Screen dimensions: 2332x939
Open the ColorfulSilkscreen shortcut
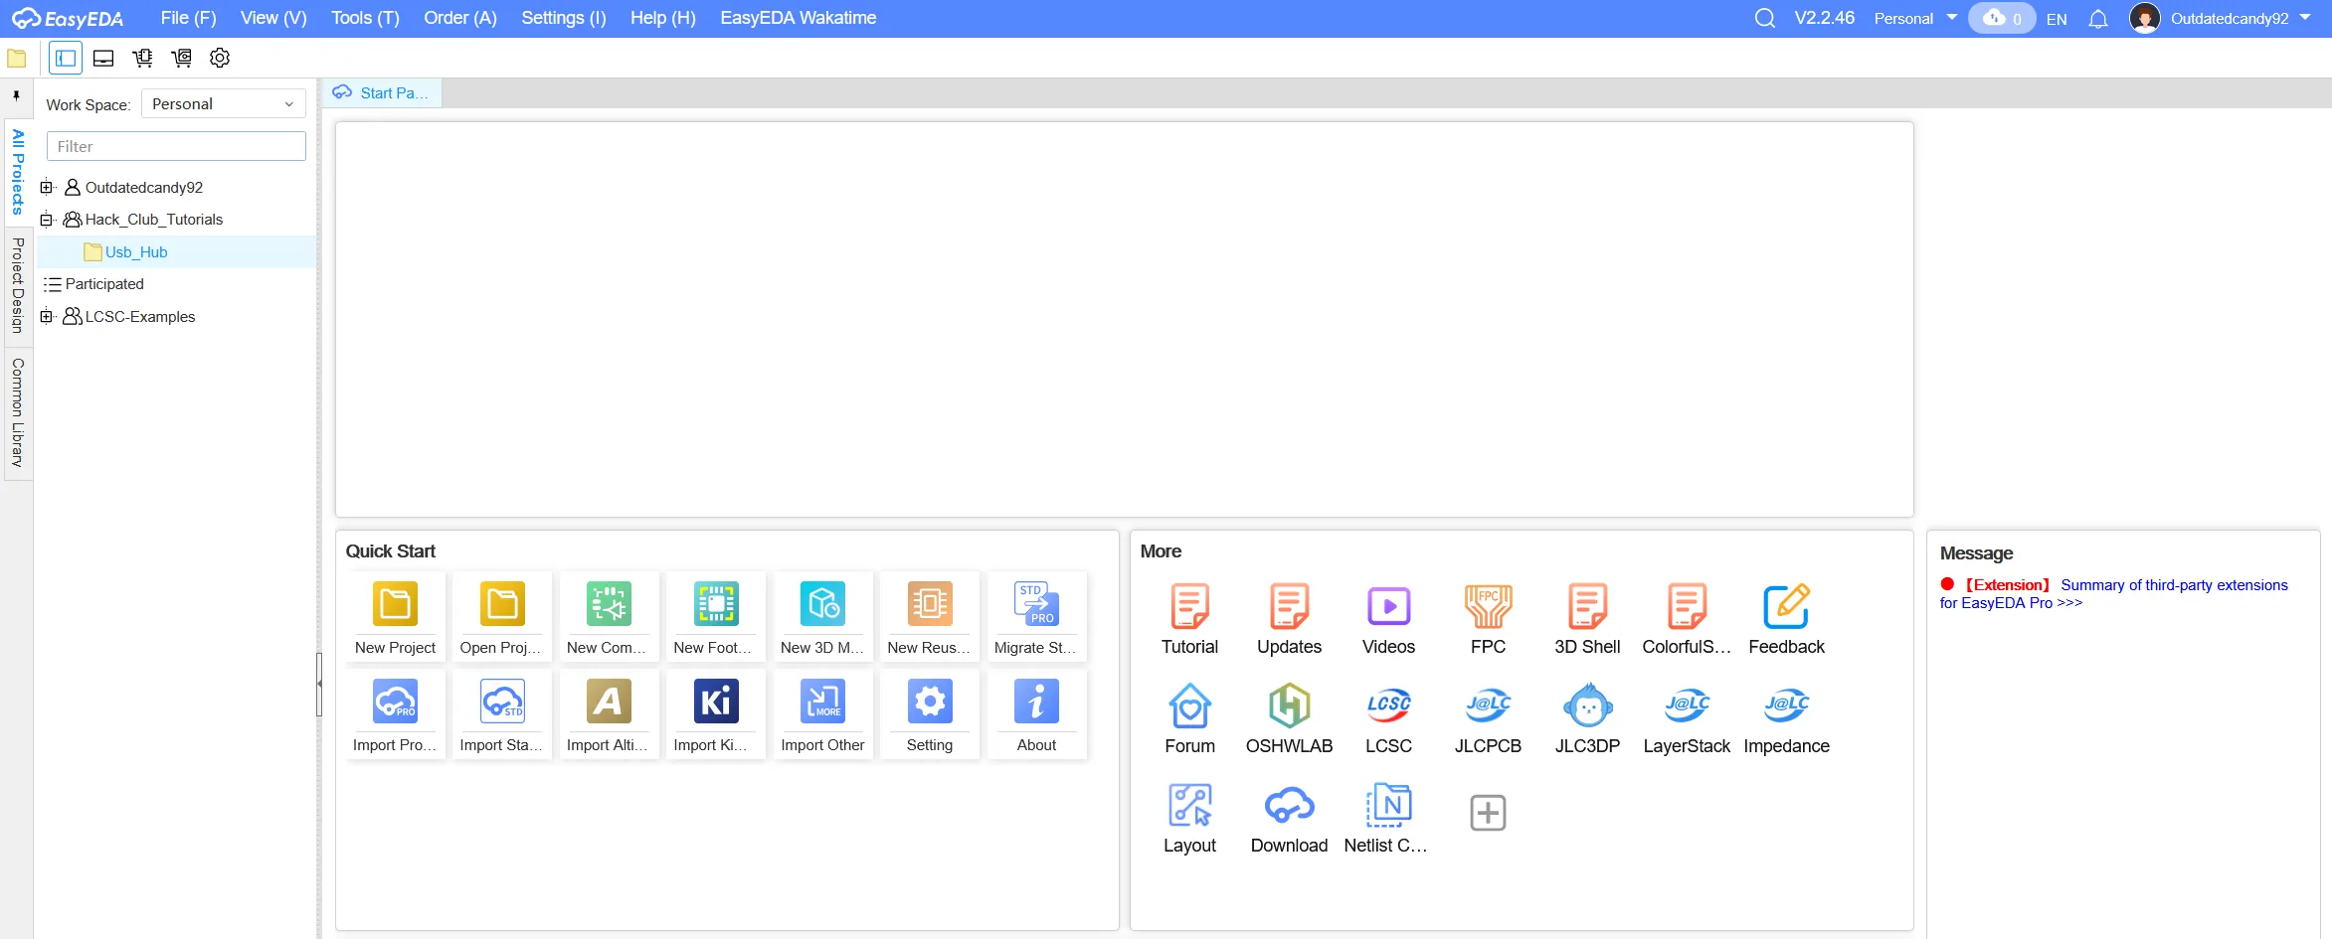pos(1687,619)
